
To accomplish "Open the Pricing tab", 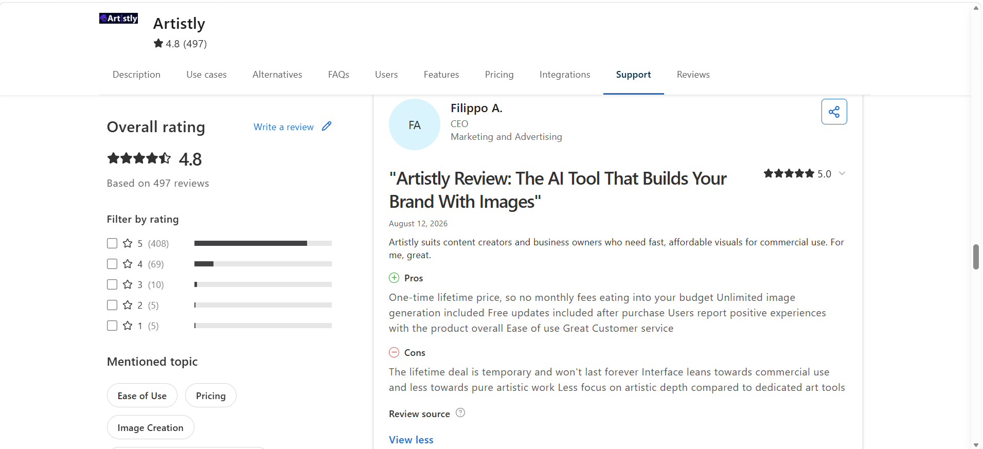I will pos(499,75).
